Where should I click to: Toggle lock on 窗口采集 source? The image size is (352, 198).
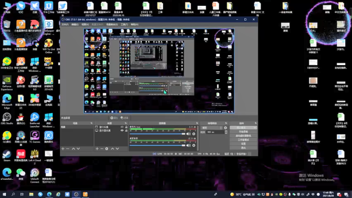click(x=126, y=127)
